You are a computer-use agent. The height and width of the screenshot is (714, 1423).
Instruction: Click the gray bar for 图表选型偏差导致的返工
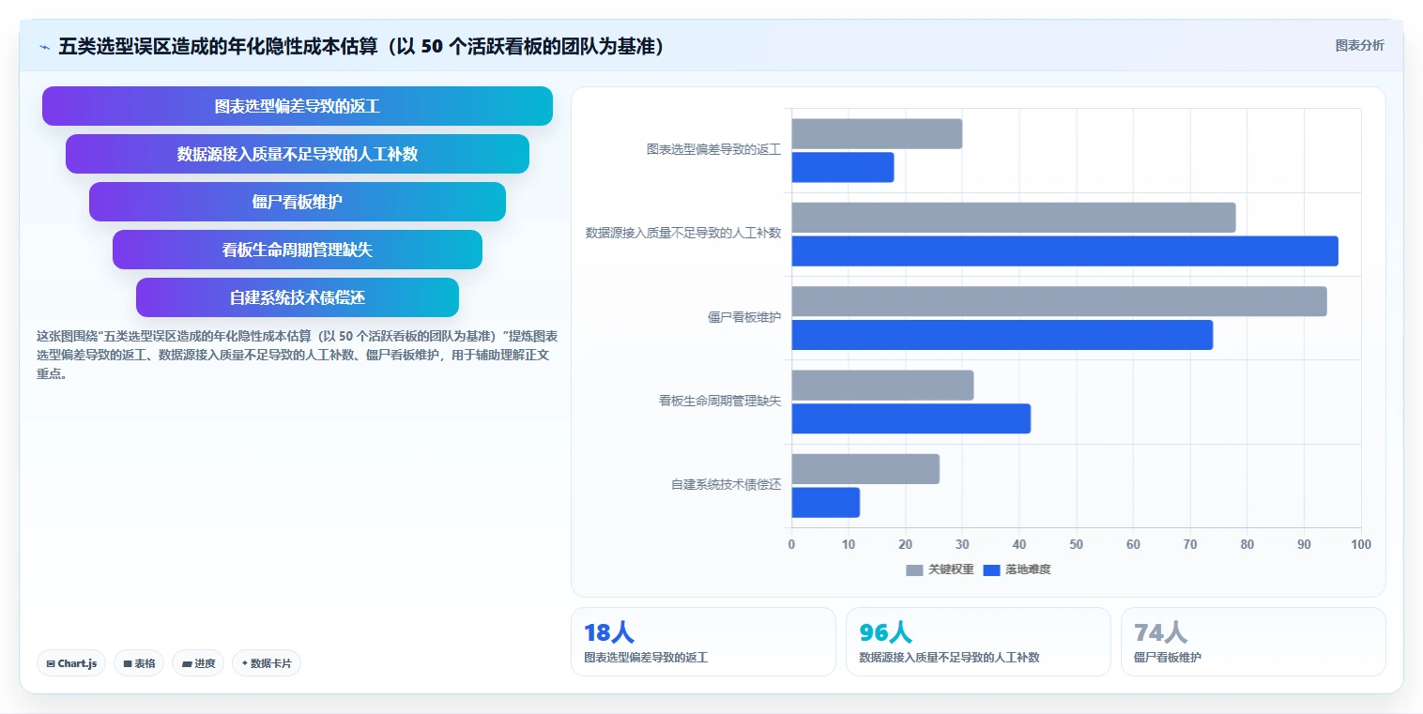tap(877, 134)
